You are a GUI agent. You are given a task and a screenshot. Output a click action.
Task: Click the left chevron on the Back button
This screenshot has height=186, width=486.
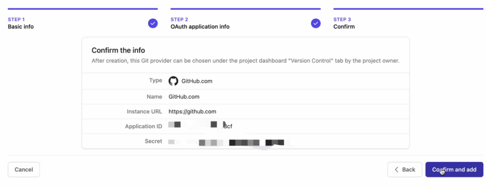396,169
